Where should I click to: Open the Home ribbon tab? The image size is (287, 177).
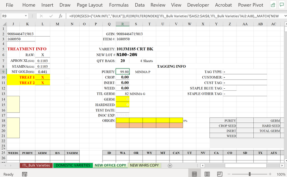(29, 5)
